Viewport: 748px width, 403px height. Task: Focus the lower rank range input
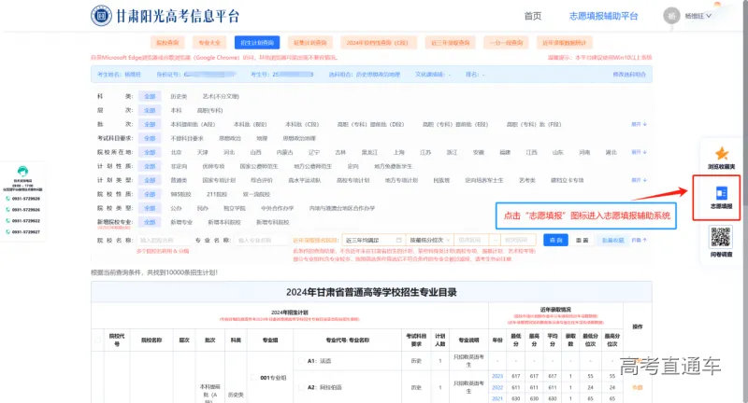[x=471, y=241]
